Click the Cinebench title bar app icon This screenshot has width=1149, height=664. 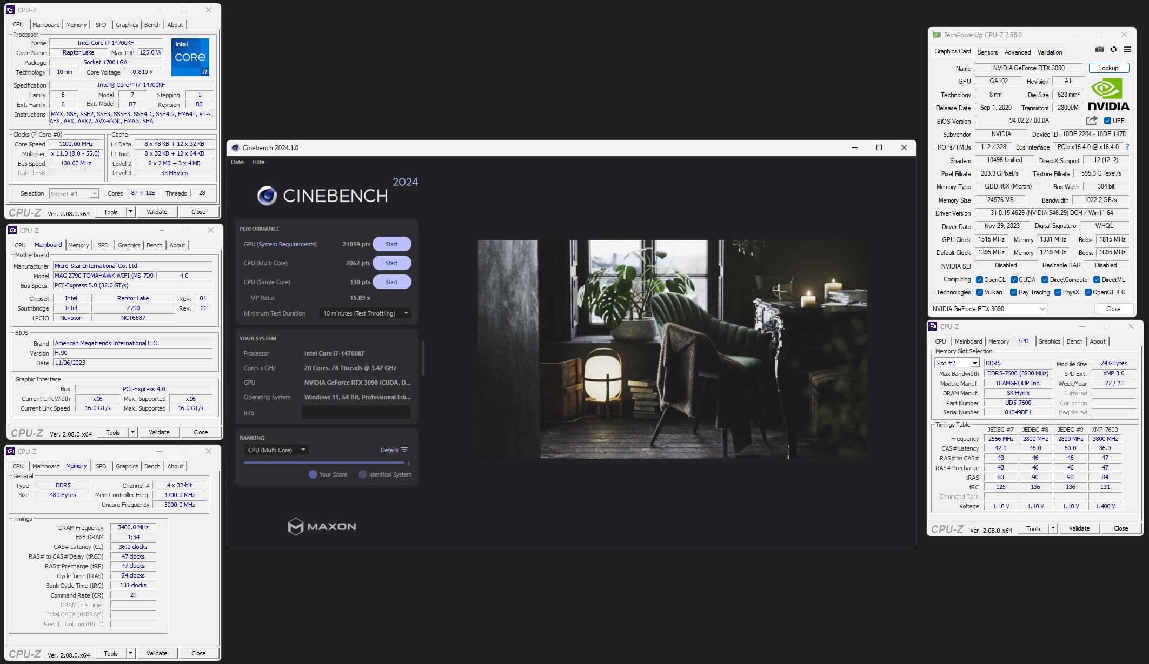pyautogui.click(x=235, y=147)
